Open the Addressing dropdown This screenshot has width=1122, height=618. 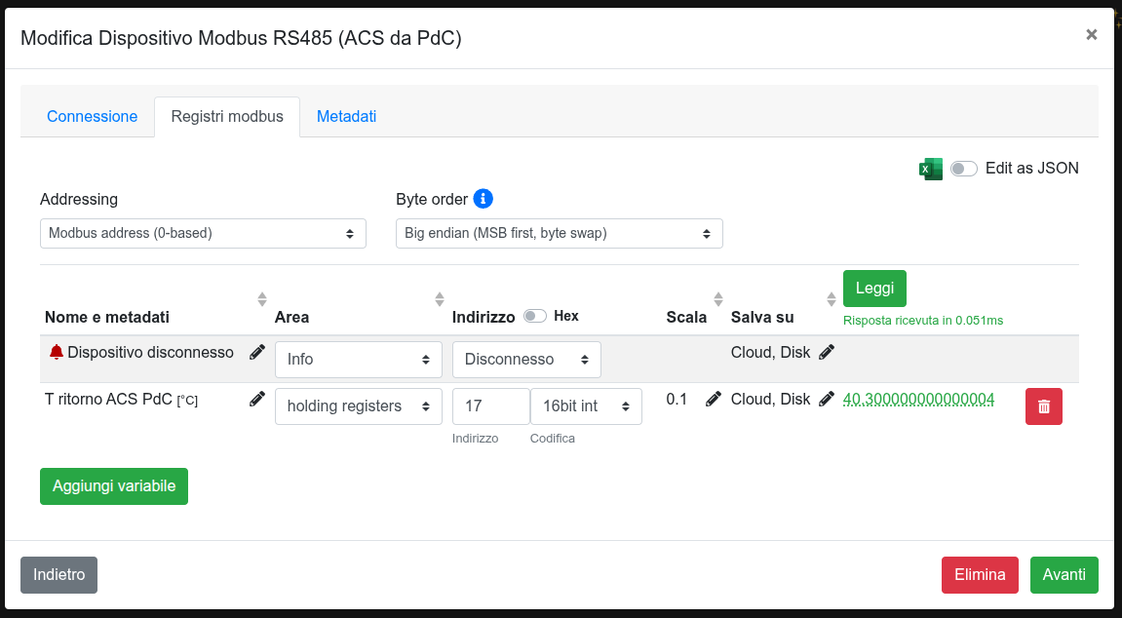[203, 234]
